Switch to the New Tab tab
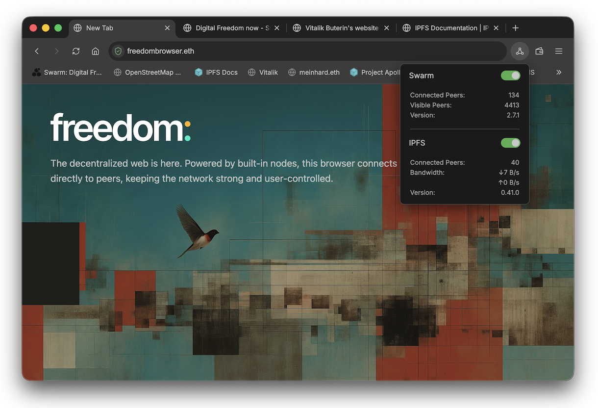Image resolution: width=598 pixels, height=408 pixels. tap(122, 28)
